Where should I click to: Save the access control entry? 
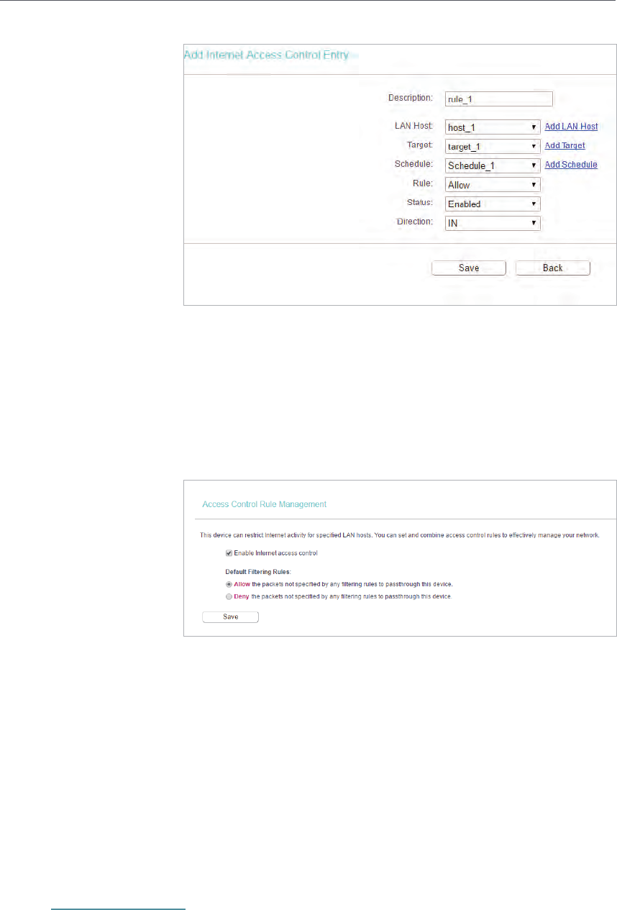[x=469, y=268]
